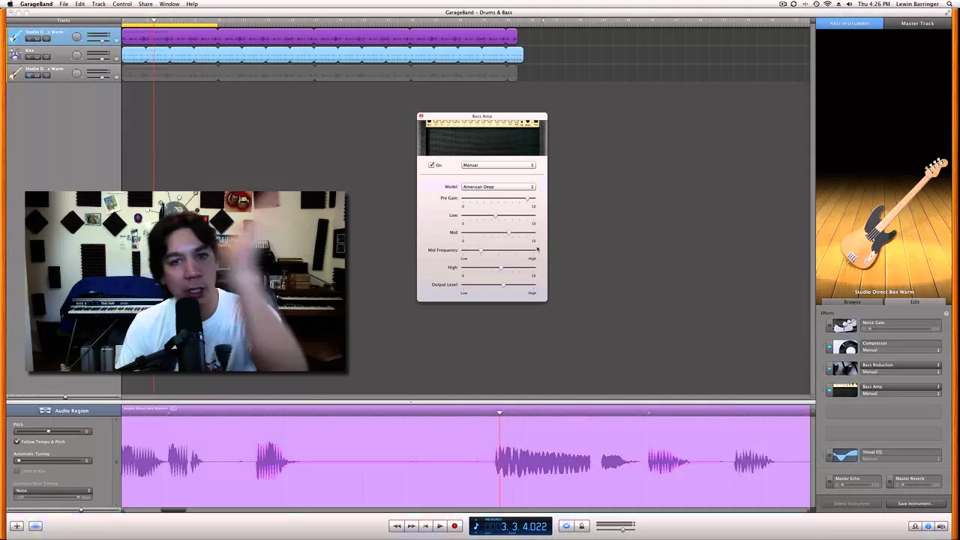
Task: Open the File menu
Action: pos(64,4)
